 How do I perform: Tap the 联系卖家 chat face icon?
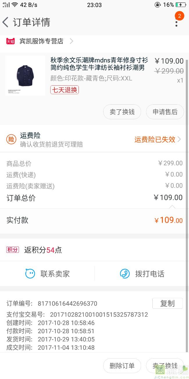click(30, 274)
